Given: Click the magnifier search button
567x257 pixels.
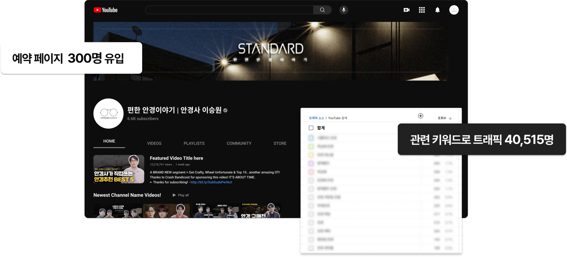Looking at the screenshot, I should click(322, 10).
